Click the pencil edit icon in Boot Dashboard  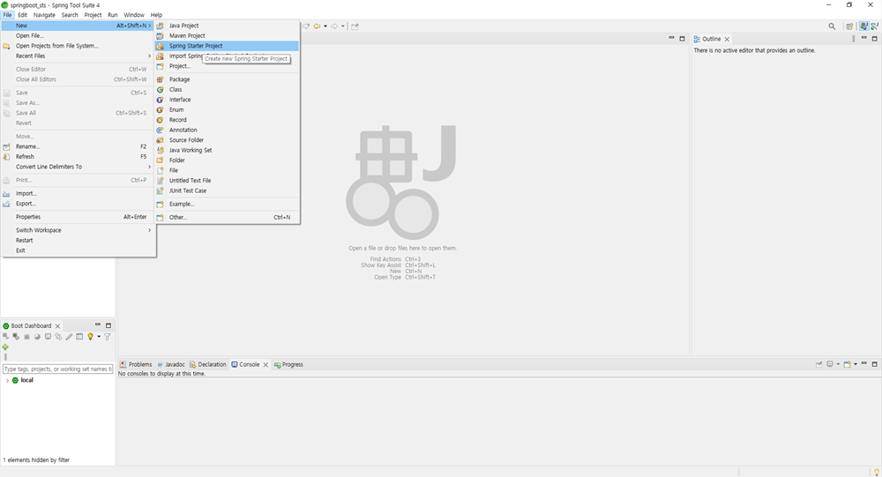[x=69, y=337]
